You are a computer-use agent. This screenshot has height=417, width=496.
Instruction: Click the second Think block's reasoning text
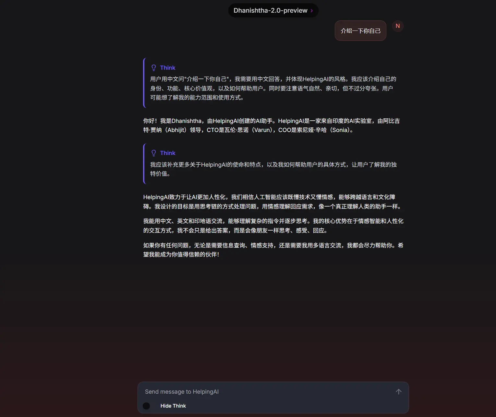[272, 169]
